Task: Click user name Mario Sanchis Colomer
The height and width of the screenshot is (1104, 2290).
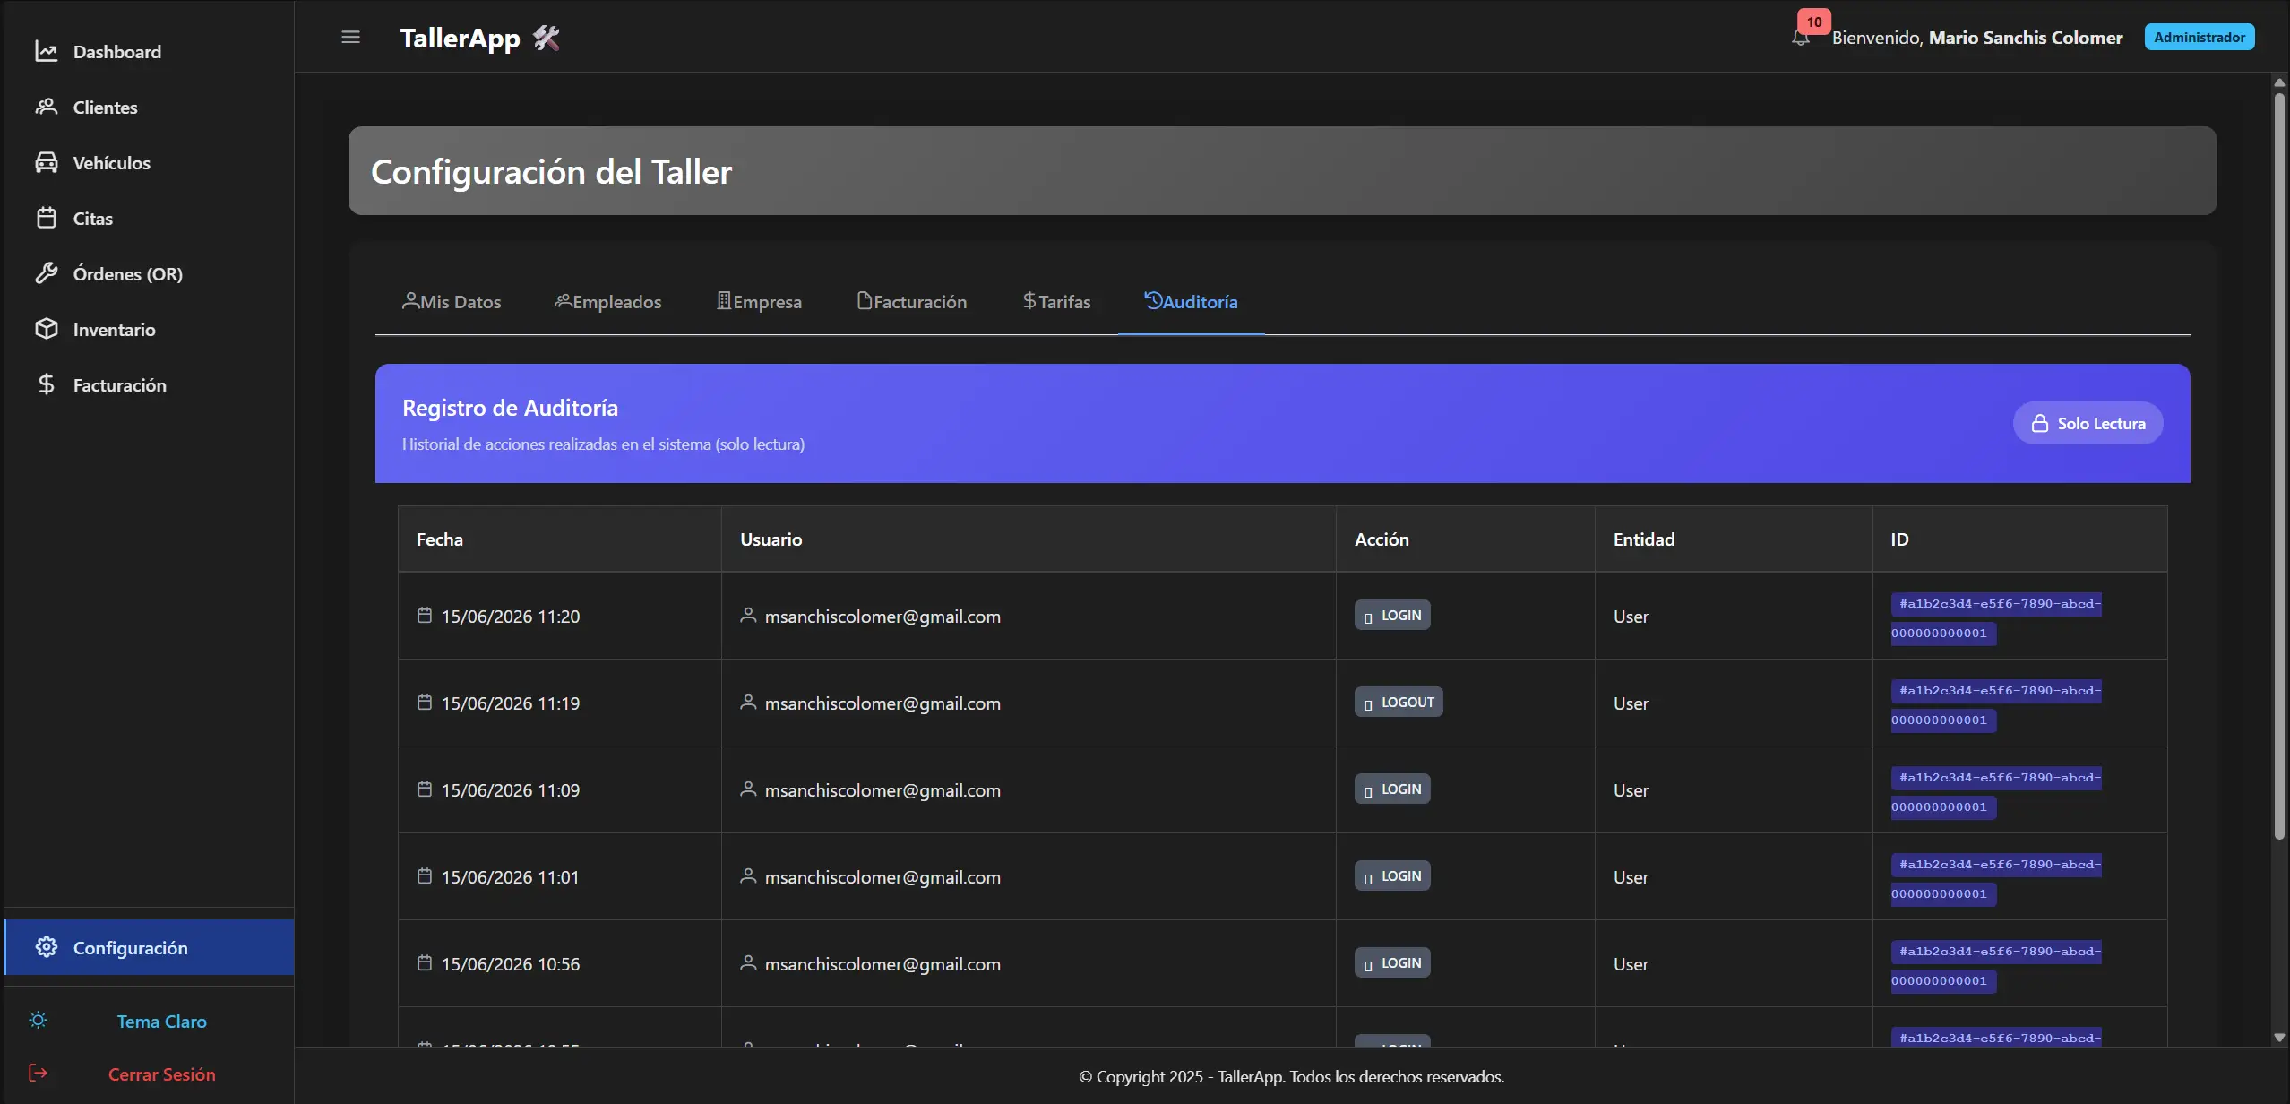Action: point(2026,38)
